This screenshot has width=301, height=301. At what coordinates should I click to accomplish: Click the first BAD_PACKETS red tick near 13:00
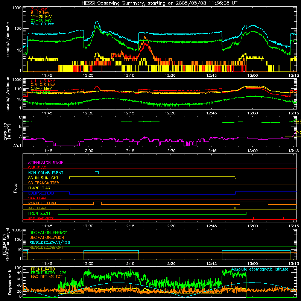coord(254,218)
